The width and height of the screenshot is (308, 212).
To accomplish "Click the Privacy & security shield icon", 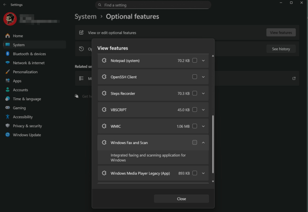I will click(x=7, y=126).
